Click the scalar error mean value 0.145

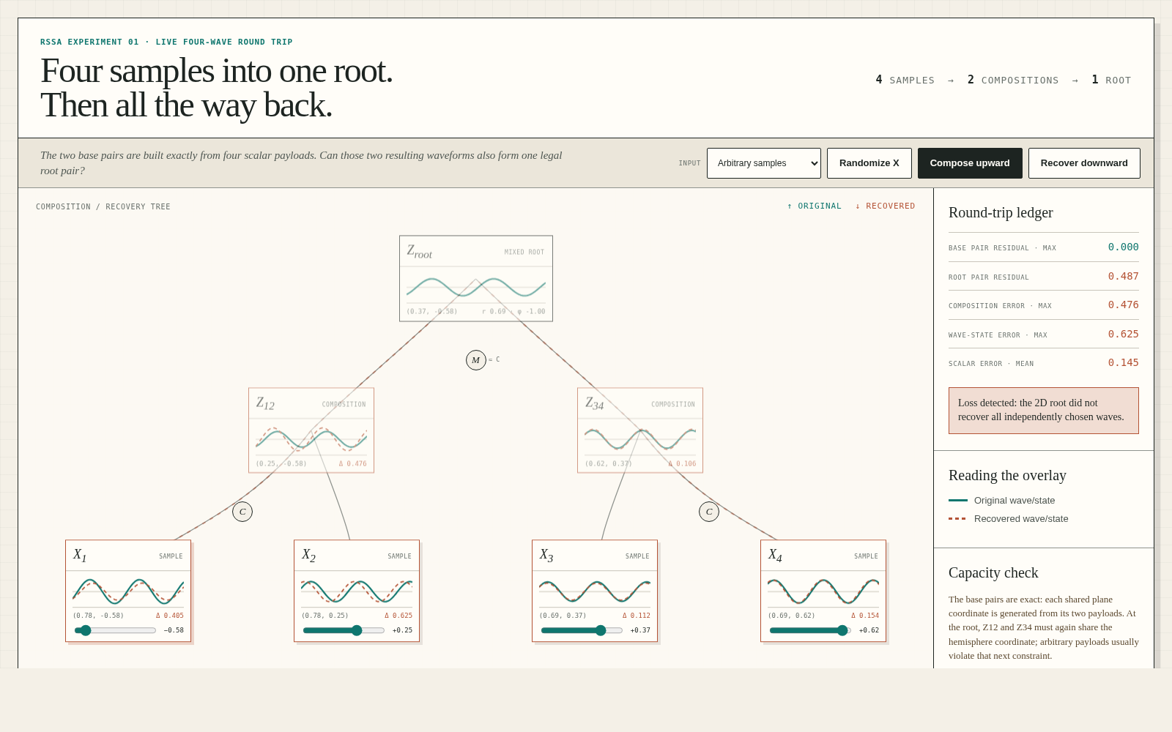point(1123,363)
